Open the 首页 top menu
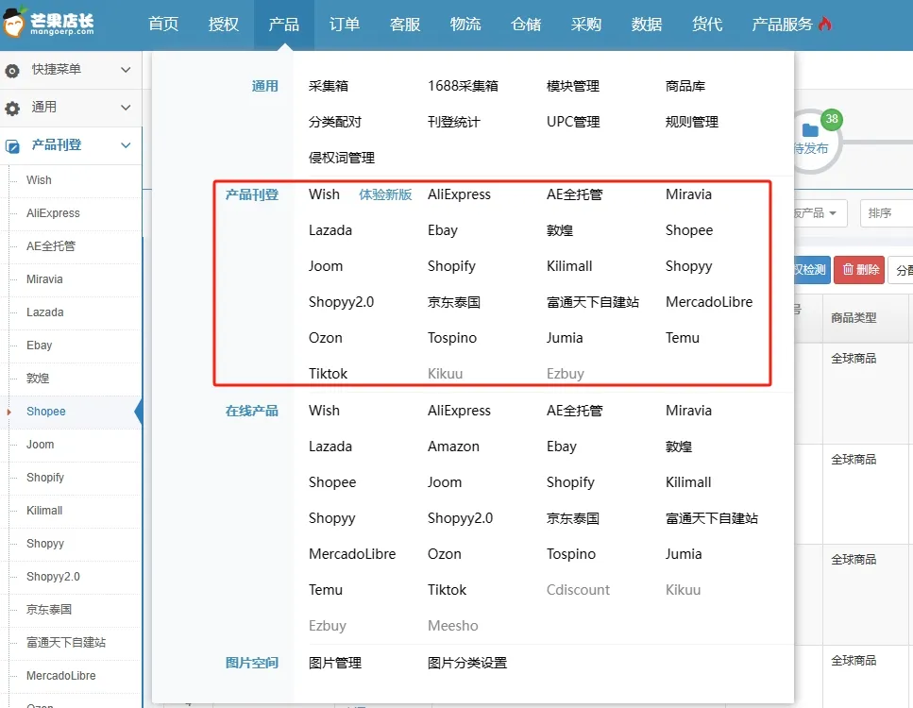The image size is (913, 708). click(163, 24)
